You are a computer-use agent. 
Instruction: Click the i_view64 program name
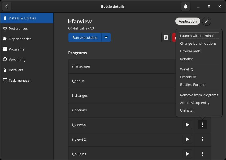point(79,125)
